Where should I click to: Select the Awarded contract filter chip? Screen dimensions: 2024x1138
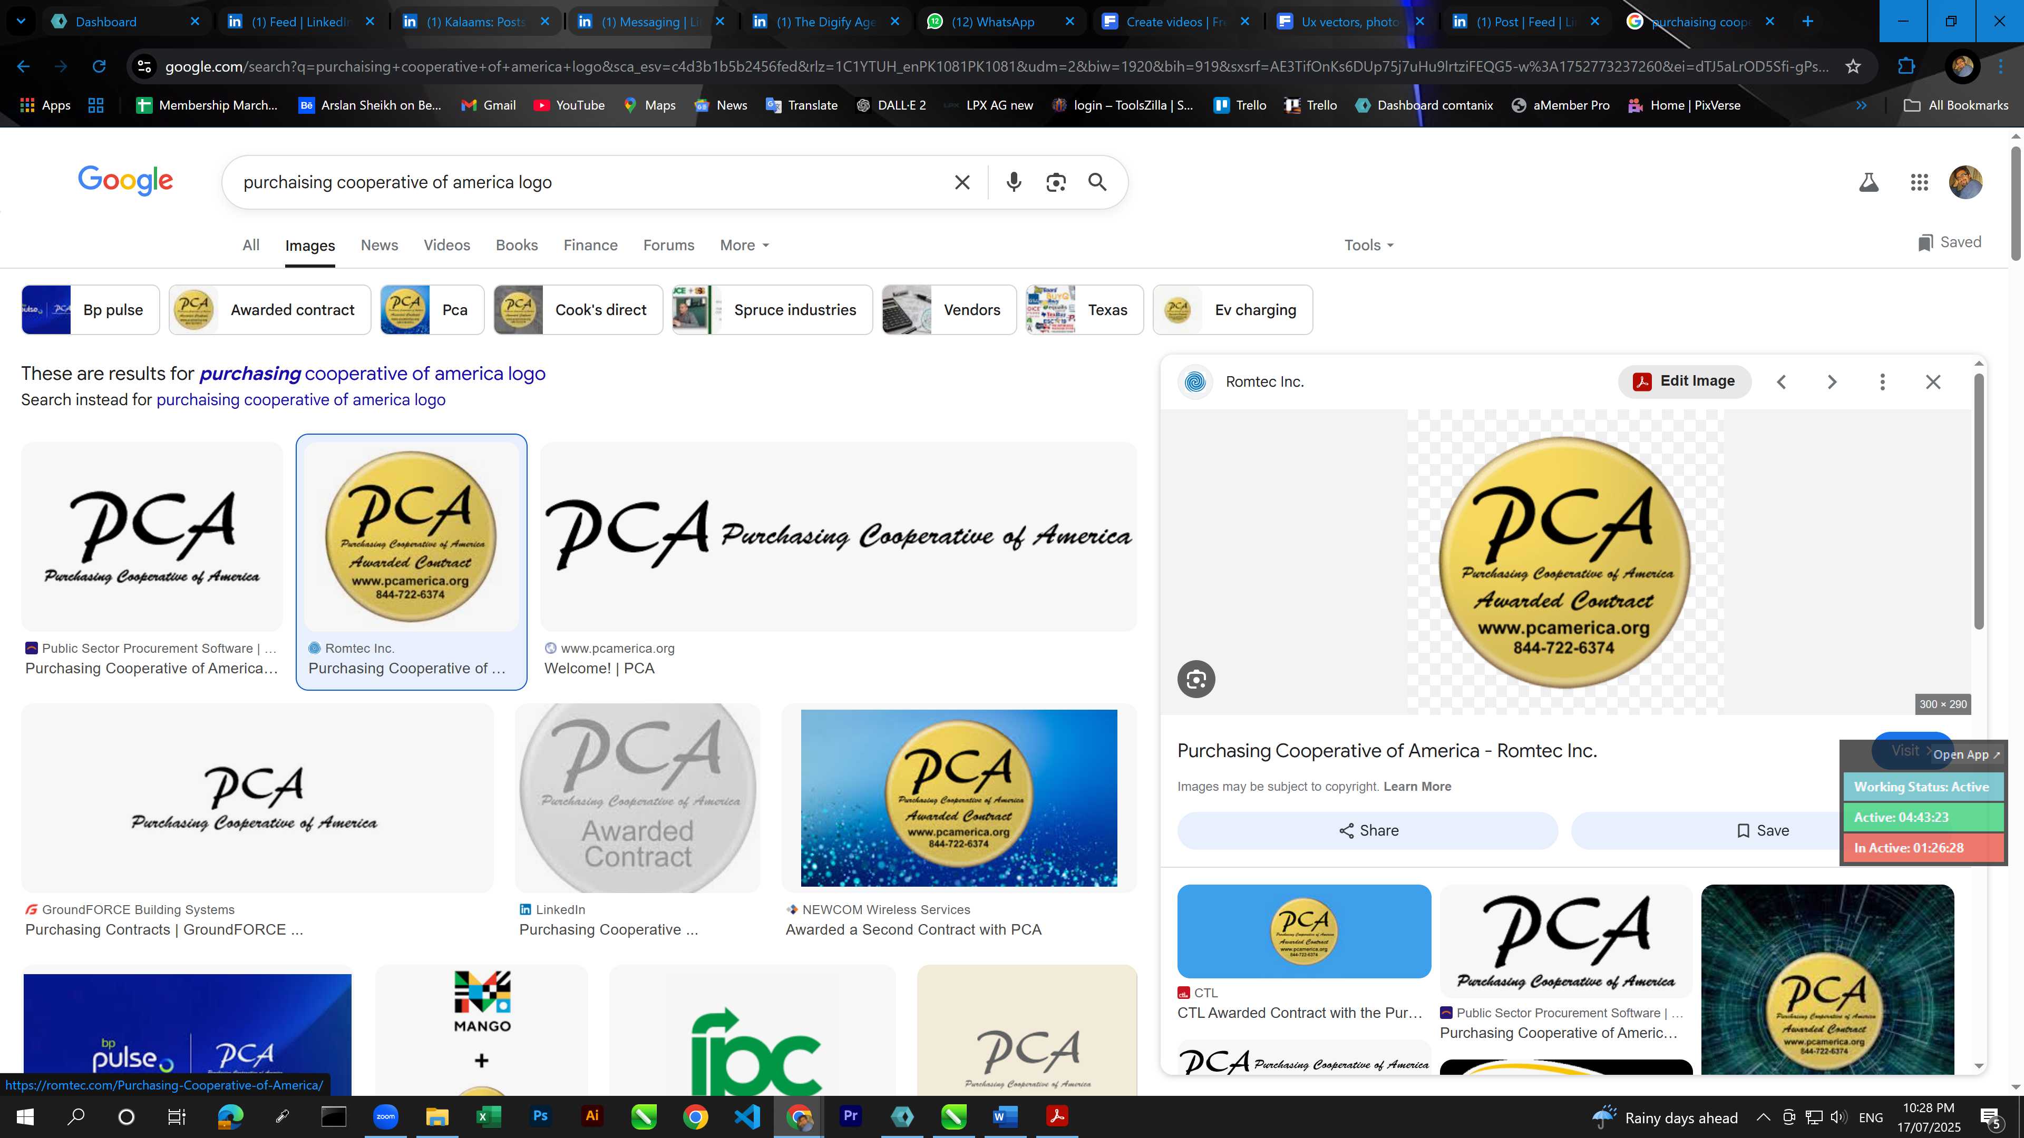pos(269,310)
